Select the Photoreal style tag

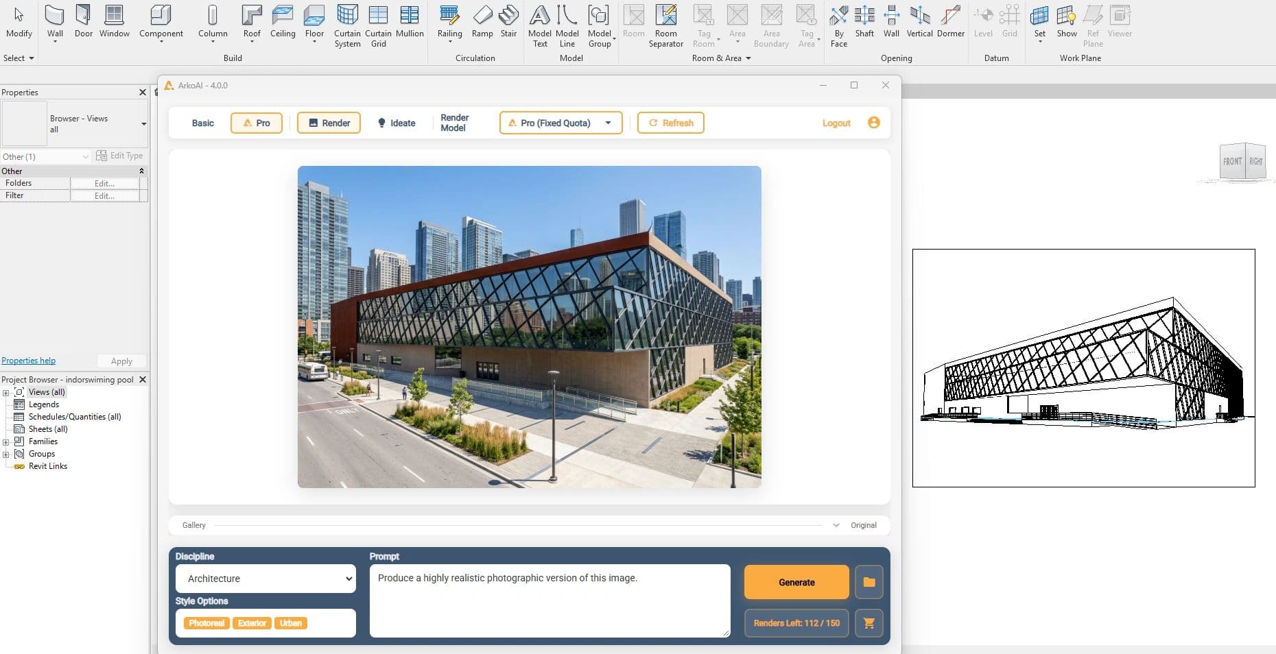(206, 623)
